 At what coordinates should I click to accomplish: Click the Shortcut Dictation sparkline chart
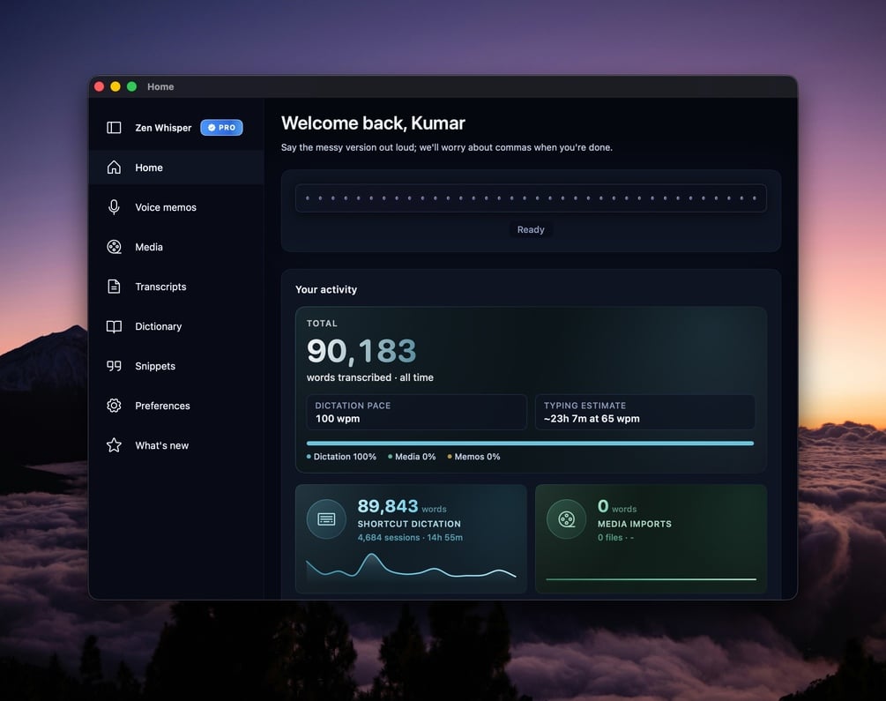(x=411, y=566)
